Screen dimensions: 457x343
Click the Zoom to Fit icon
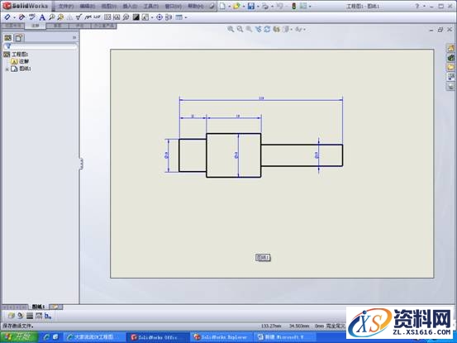tap(231, 29)
